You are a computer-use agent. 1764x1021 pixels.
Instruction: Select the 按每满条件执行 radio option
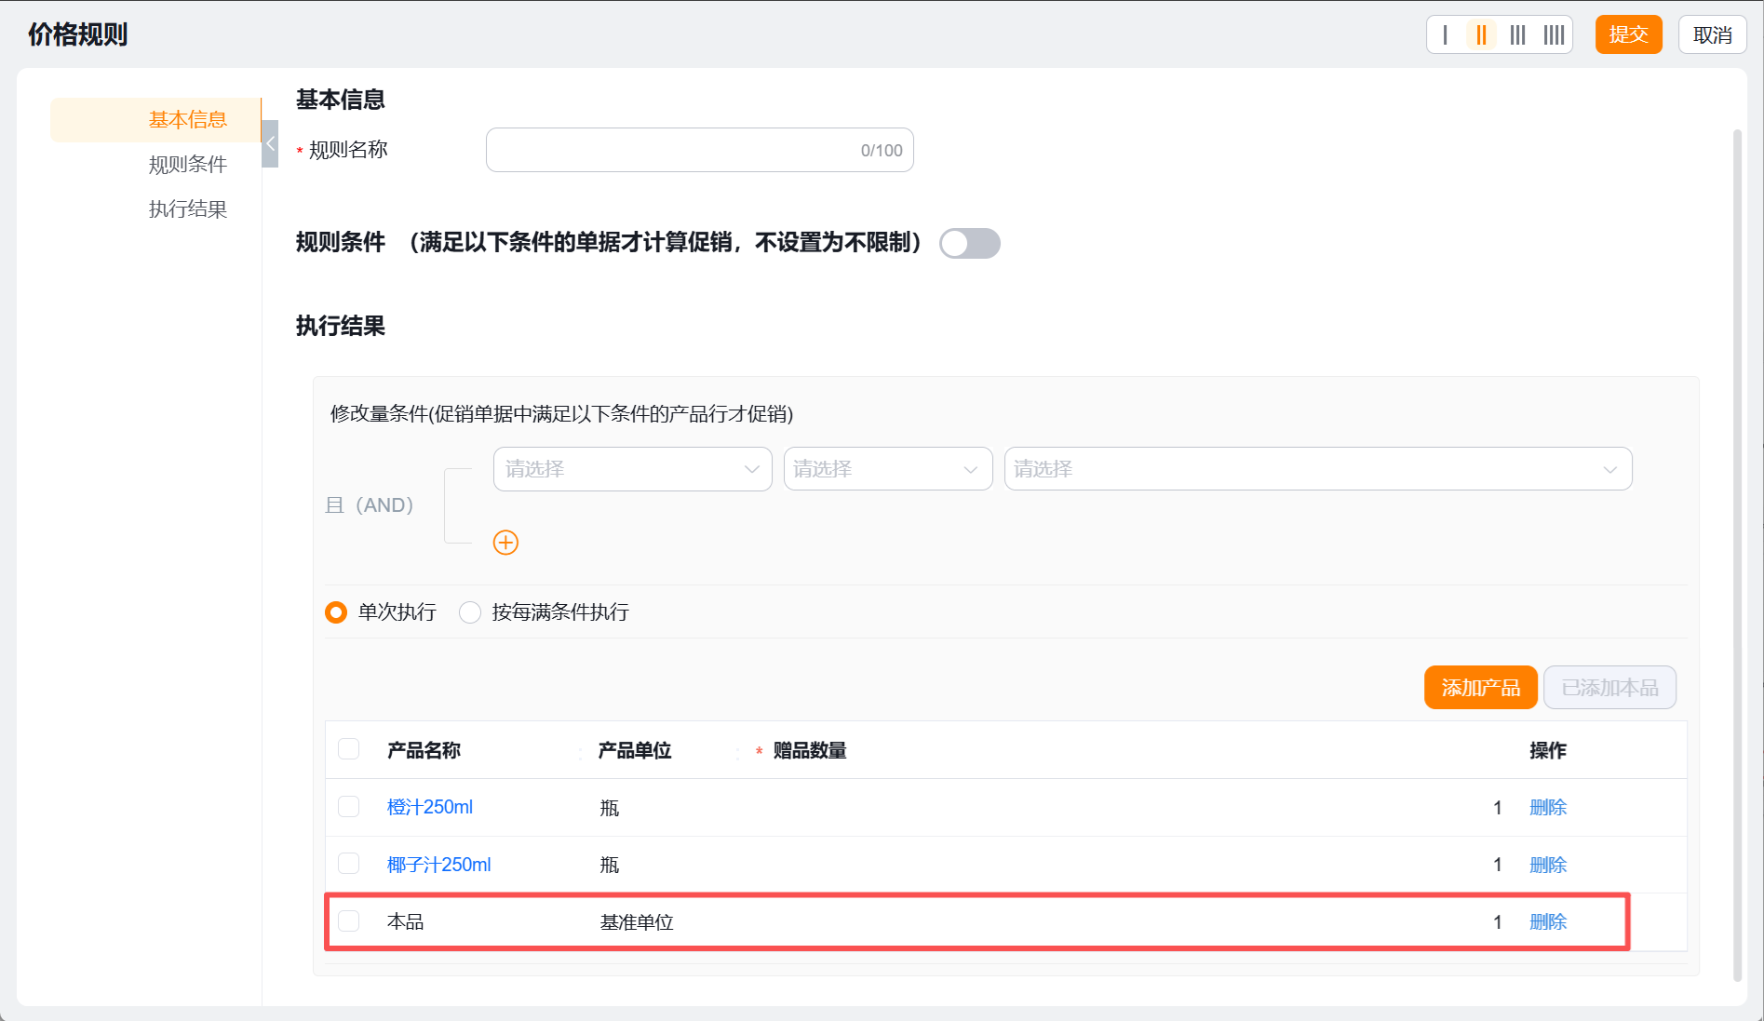(470, 612)
